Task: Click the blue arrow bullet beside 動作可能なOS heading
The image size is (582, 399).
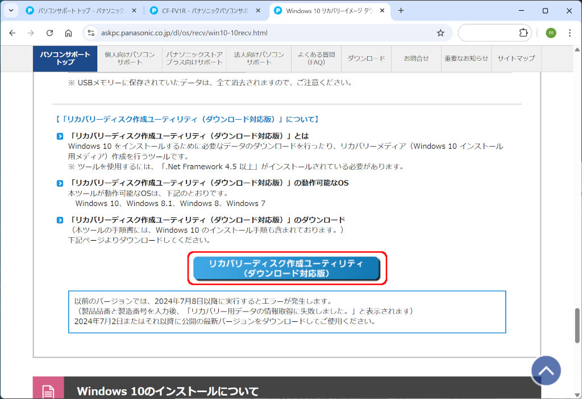Action: click(60, 183)
